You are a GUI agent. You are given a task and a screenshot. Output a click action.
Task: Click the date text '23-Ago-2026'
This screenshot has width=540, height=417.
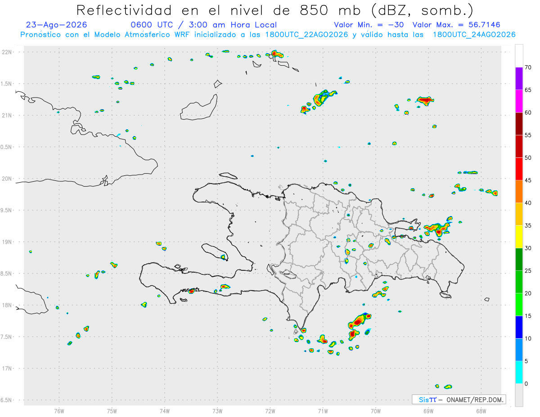pos(57,25)
